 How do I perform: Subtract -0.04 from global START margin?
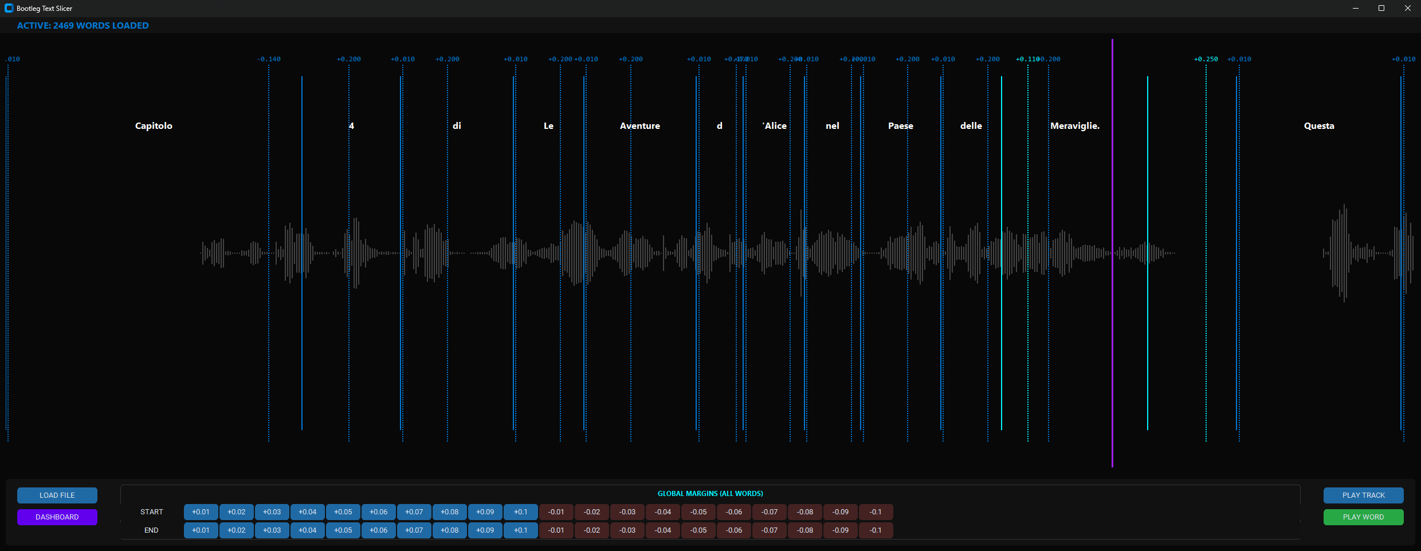(662, 512)
